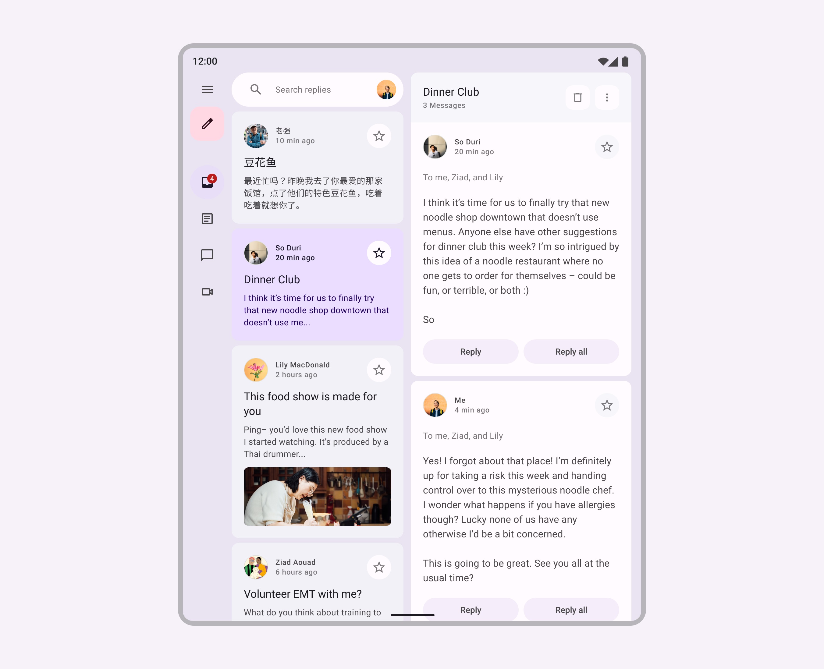824x669 pixels.
Task: Click Reply to So Duri's message
Action: pyautogui.click(x=471, y=352)
